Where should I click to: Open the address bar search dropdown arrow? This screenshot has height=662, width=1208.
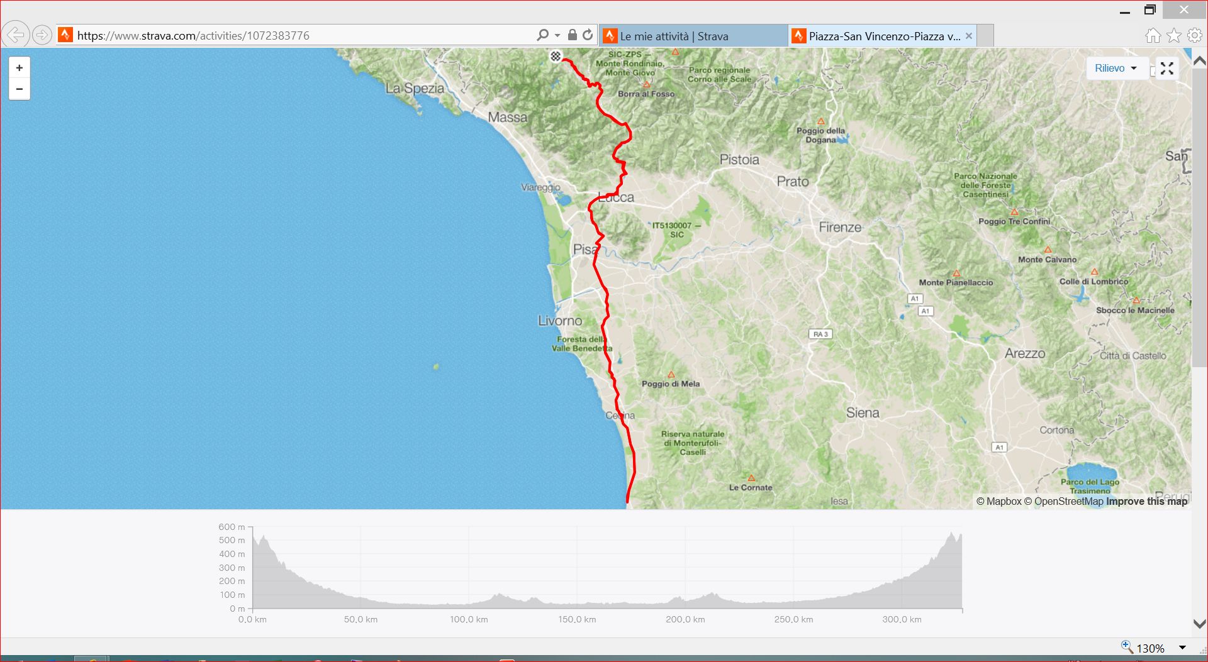(557, 35)
